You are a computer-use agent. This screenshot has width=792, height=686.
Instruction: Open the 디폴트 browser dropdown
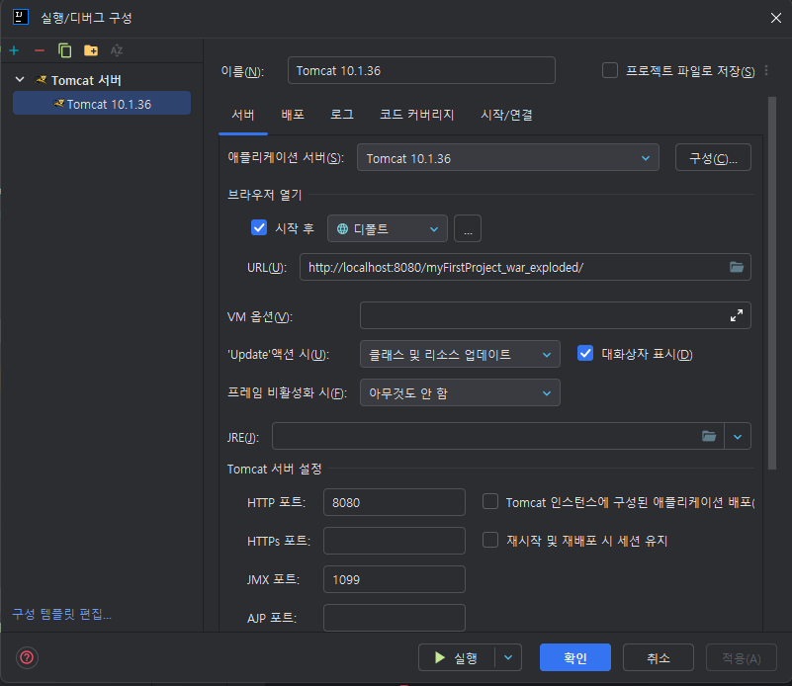(x=387, y=228)
